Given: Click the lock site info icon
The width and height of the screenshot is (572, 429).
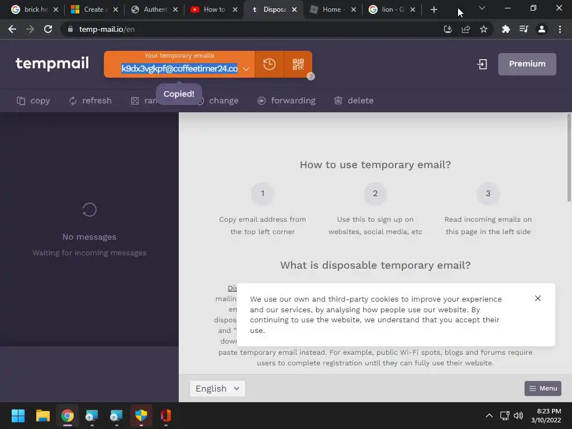Looking at the screenshot, I should point(70,29).
